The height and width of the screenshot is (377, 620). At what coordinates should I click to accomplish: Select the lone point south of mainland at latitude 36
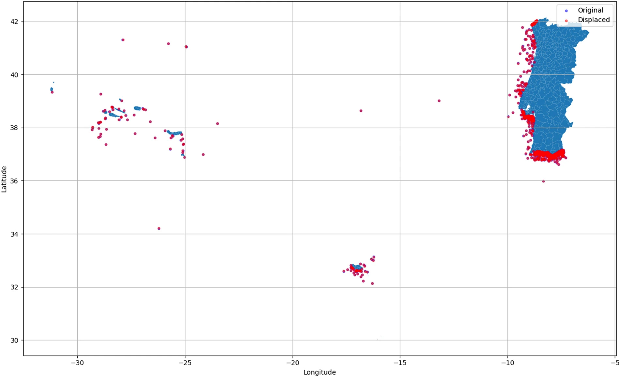click(543, 181)
